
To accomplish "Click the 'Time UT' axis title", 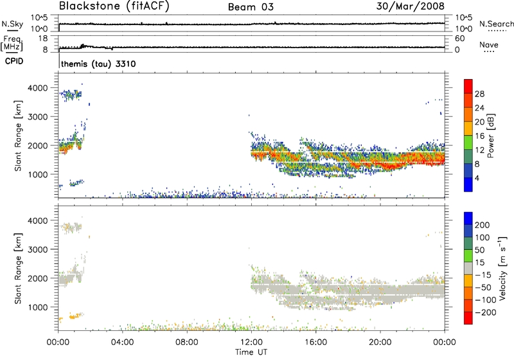I will (x=251, y=352).
